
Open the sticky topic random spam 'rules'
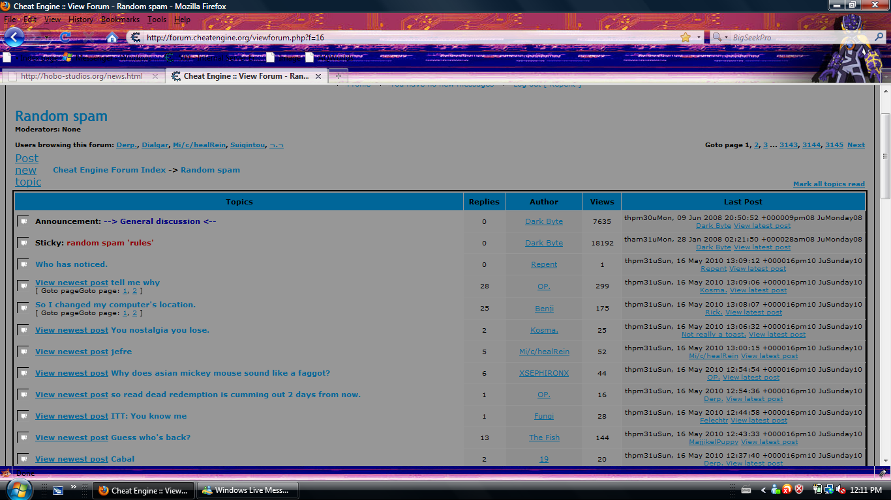point(110,243)
